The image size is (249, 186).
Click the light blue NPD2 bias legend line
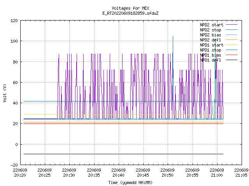point(231,34)
